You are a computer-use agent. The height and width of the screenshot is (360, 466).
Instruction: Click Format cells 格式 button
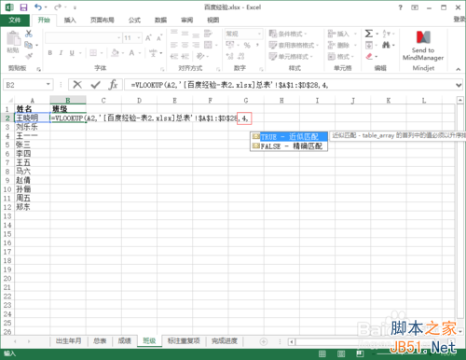point(339,56)
